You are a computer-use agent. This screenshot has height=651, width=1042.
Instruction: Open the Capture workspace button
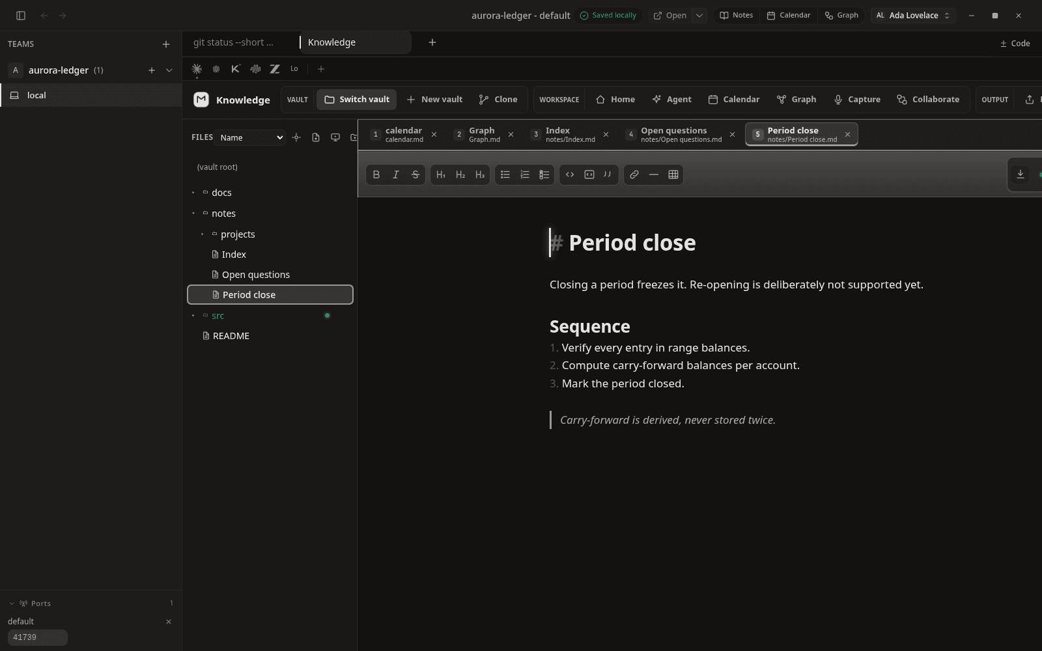[857, 100]
